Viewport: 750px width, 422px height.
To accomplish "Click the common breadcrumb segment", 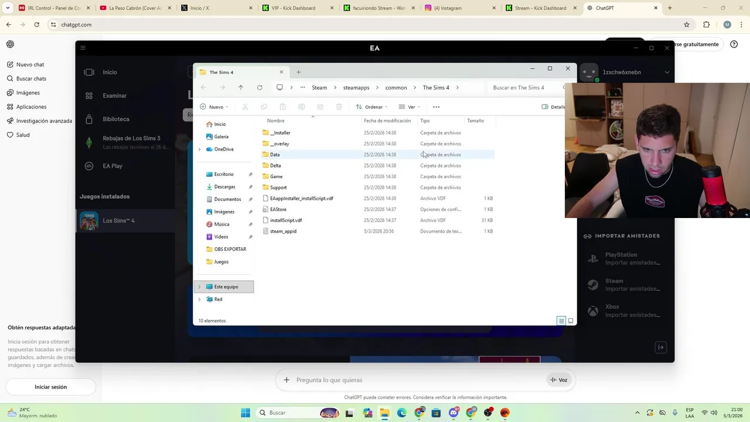I will (x=396, y=87).
